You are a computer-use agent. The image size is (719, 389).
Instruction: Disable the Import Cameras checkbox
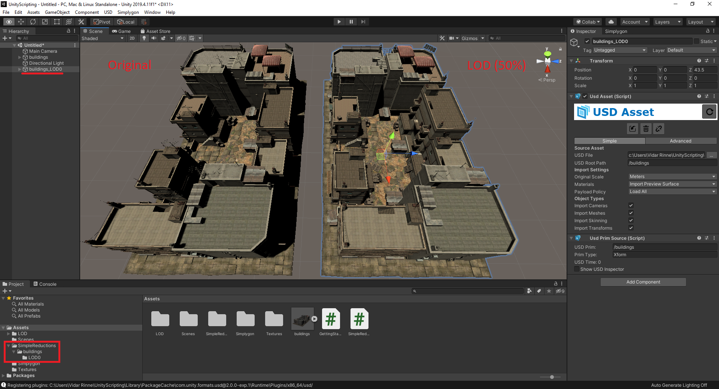(x=631, y=205)
